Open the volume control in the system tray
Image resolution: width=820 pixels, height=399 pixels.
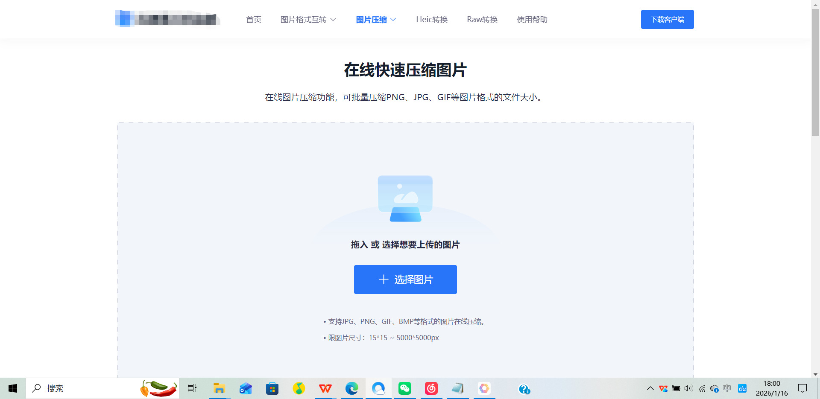[688, 388]
